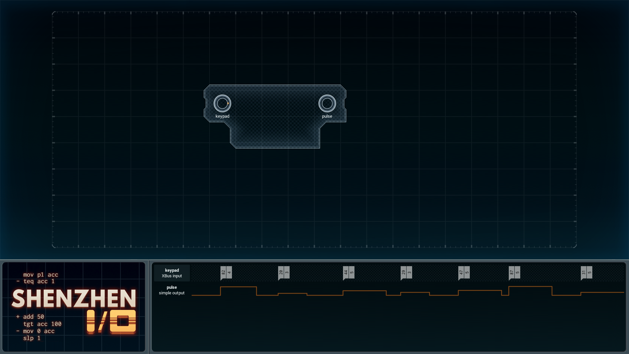The width and height of the screenshot is (629, 354).
Task: Click the XBus packet marker reading 20
Action: pos(281,273)
